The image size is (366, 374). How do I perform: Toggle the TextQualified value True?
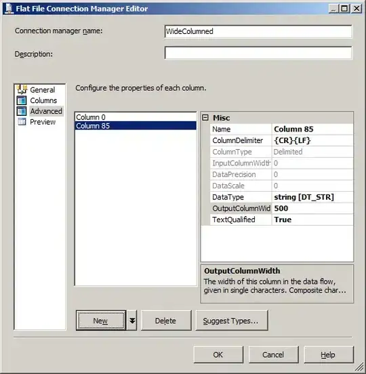click(x=312, y=220)
